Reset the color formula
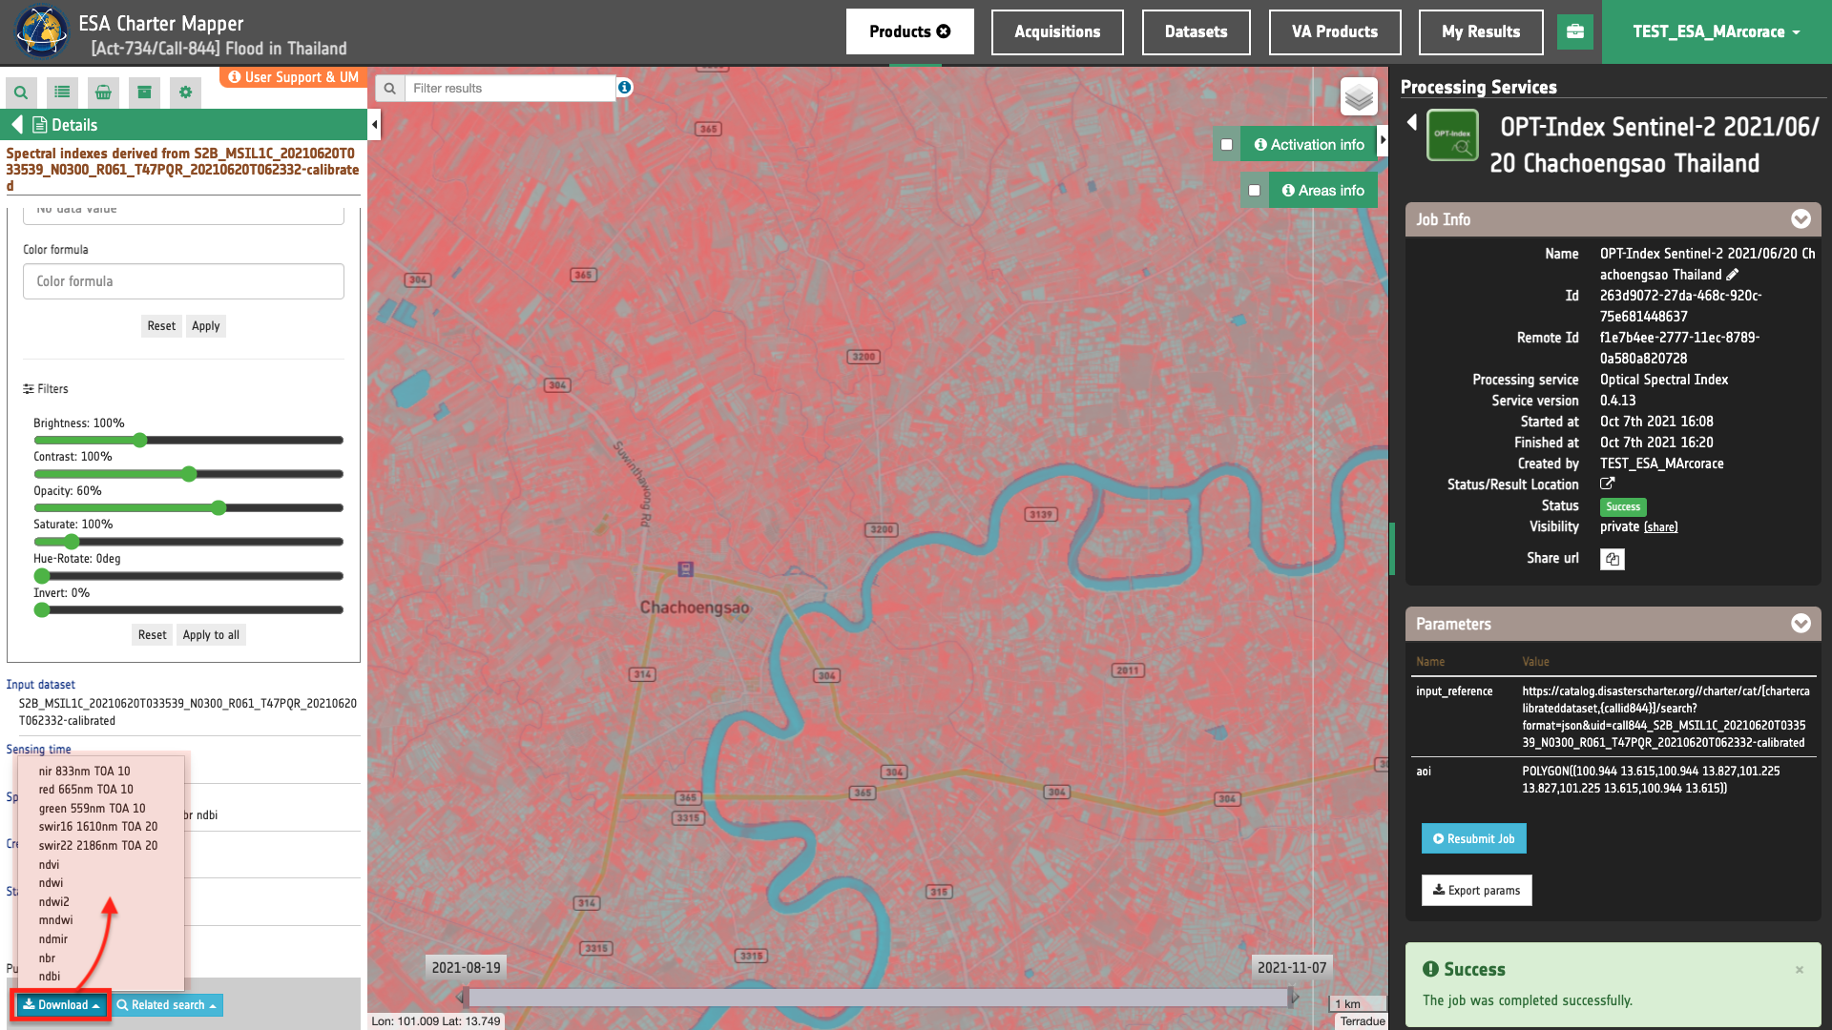Image resolution: width=1832 pixels, height=1030 pixels. click(x=161, y=326)
